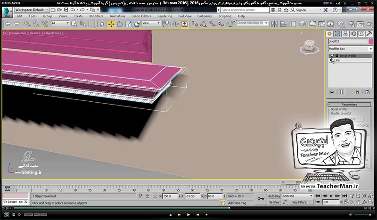Toggle the Spinner Snap button

[221, 24]
